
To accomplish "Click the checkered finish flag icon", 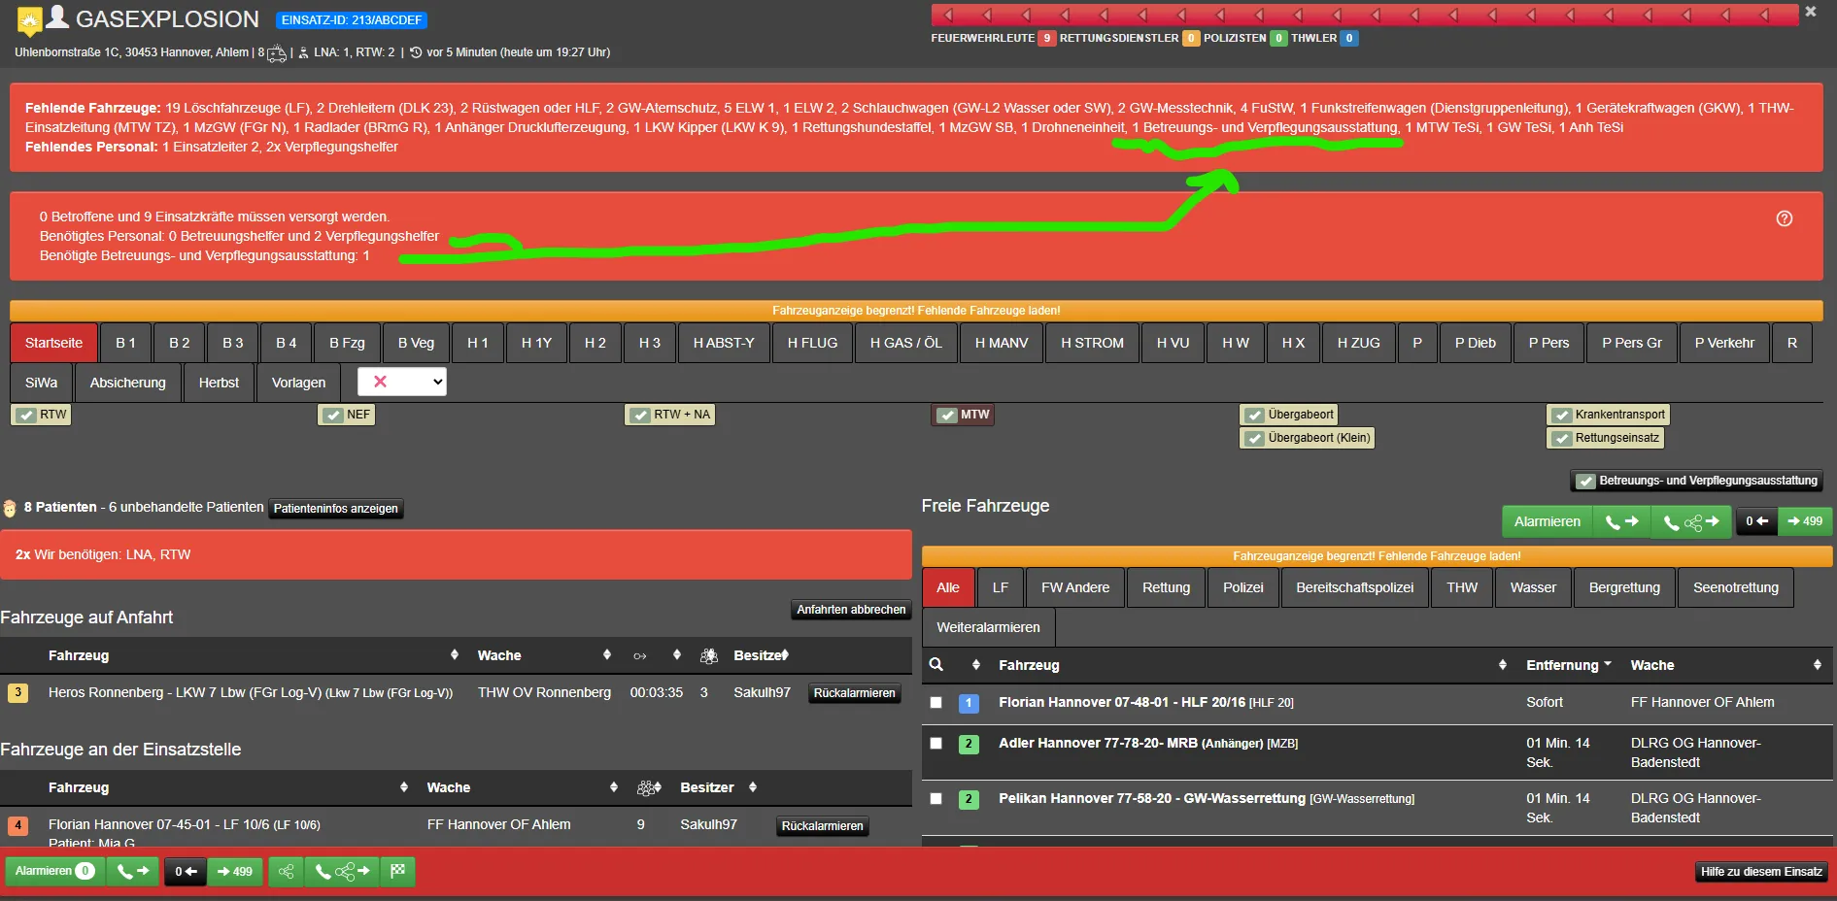I will 397,871.
